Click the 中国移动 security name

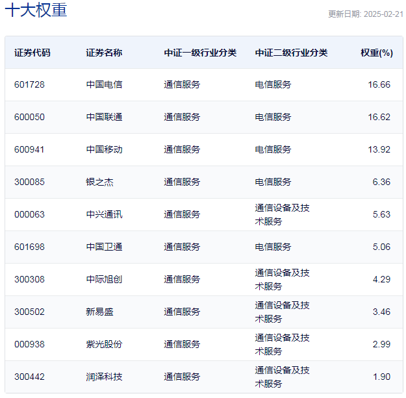click(x=104, y=149)
